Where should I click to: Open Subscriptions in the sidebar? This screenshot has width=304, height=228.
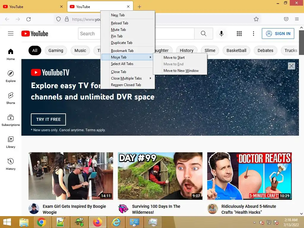coord(11,121)
